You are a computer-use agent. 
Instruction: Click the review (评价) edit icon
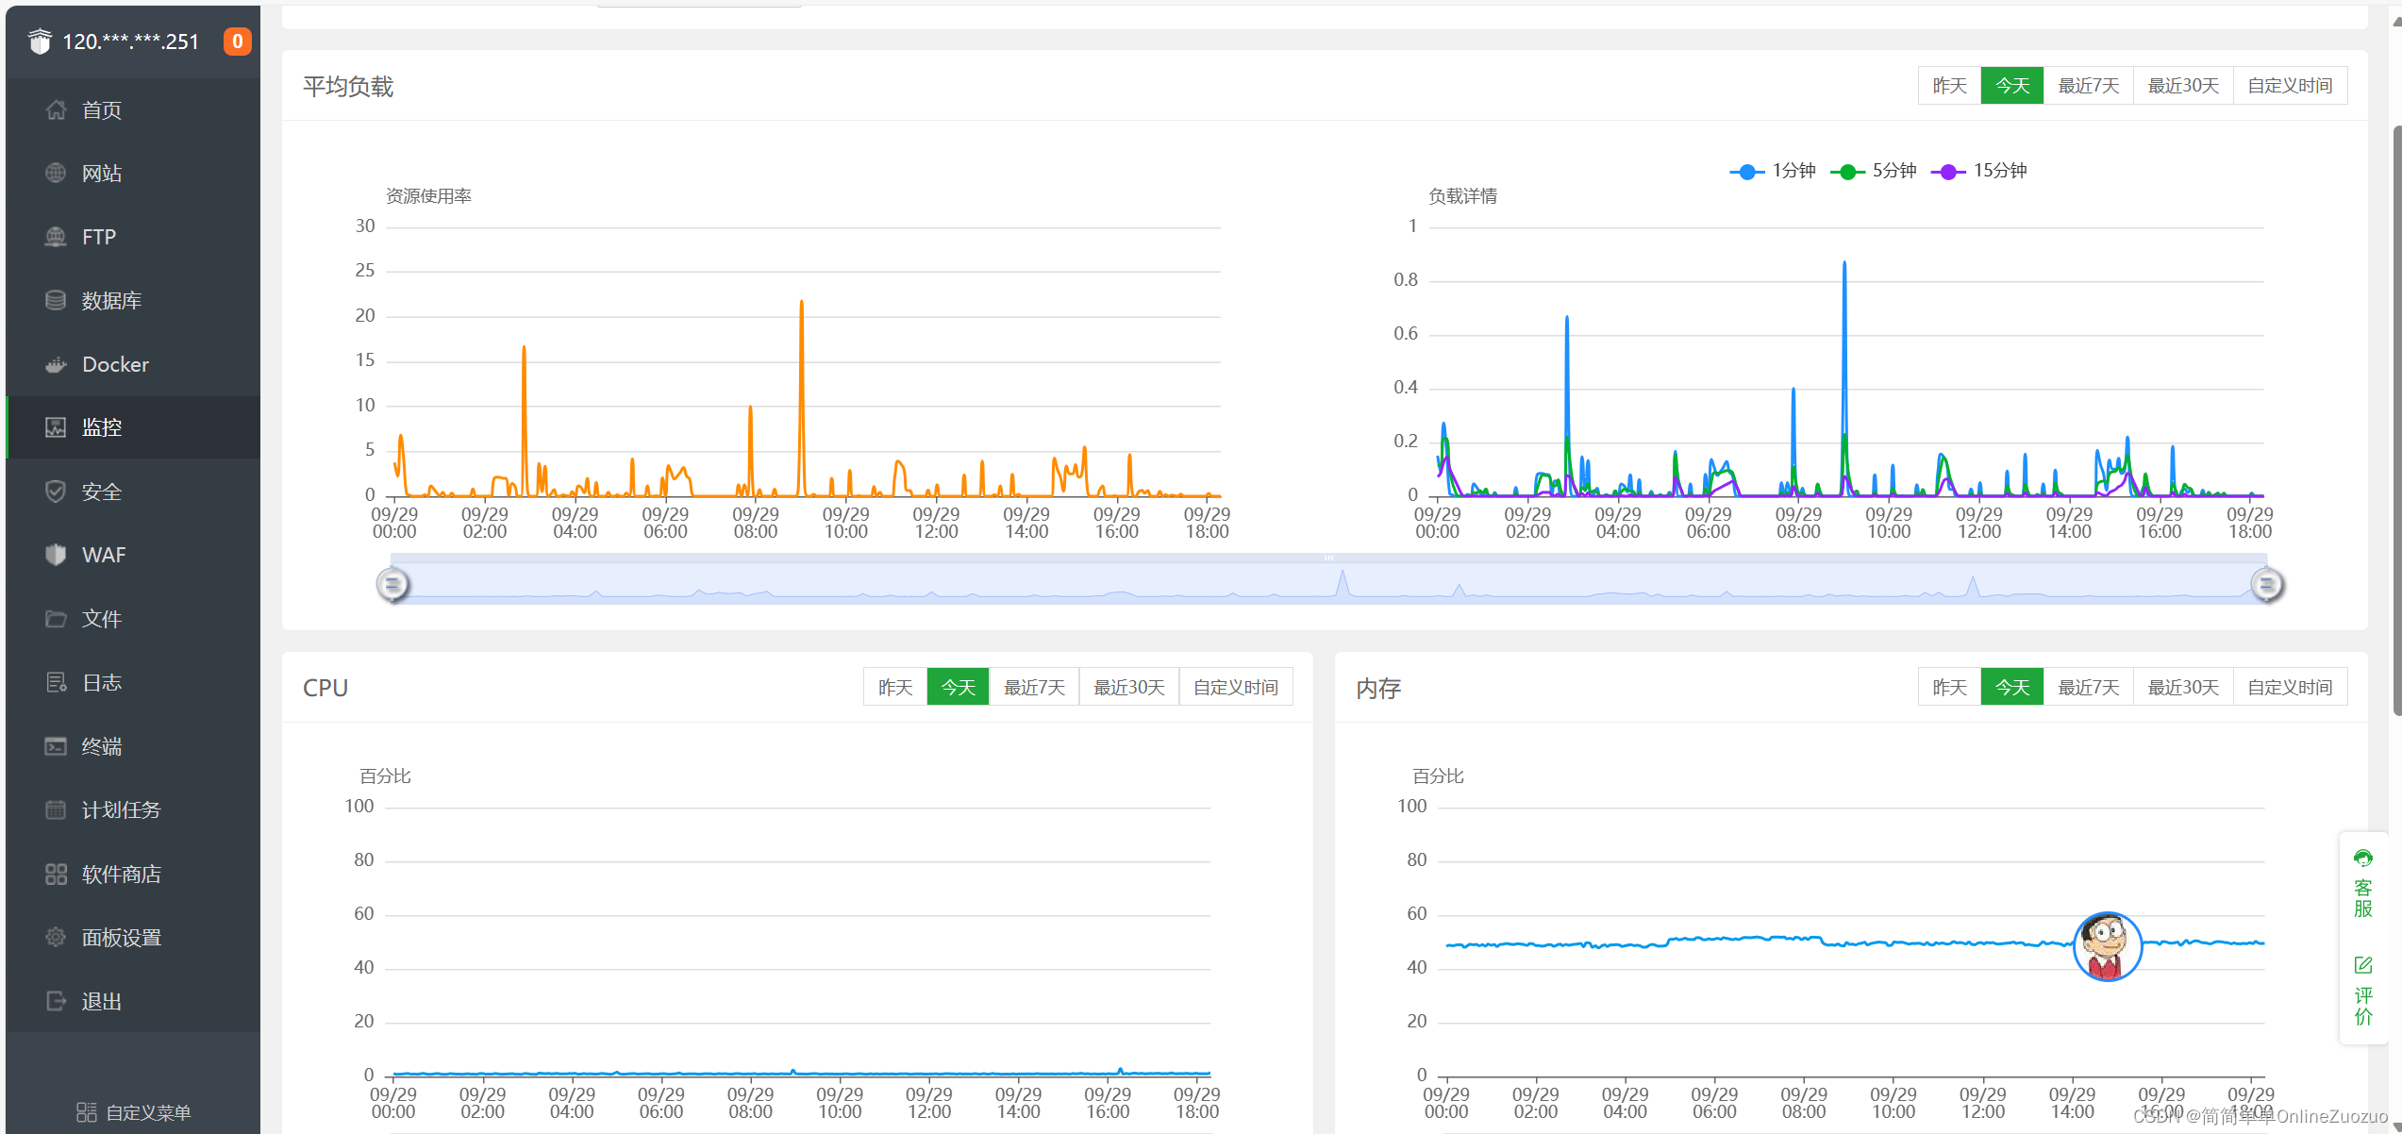pos(2362,965)
